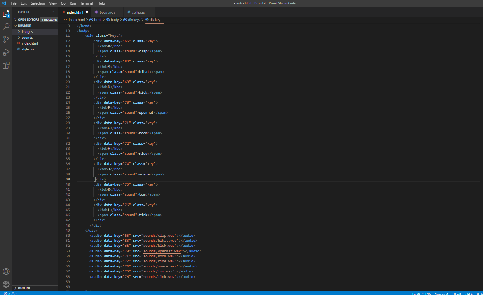
Task: Click errors and warnings indicator in status bar
Action: (x=10, y=293)
